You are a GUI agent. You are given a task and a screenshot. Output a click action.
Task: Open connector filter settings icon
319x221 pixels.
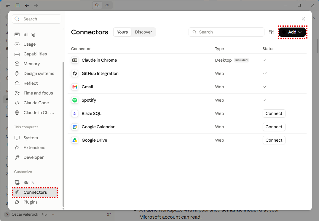click(271, 32)
